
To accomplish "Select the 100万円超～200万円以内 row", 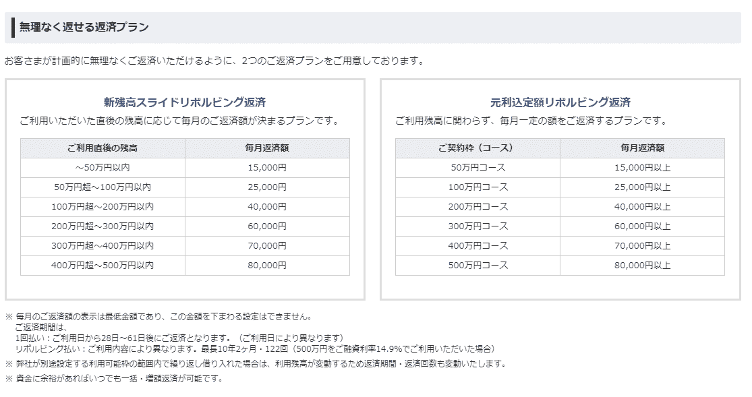I will pyautogui.click(x=185, y=207).
